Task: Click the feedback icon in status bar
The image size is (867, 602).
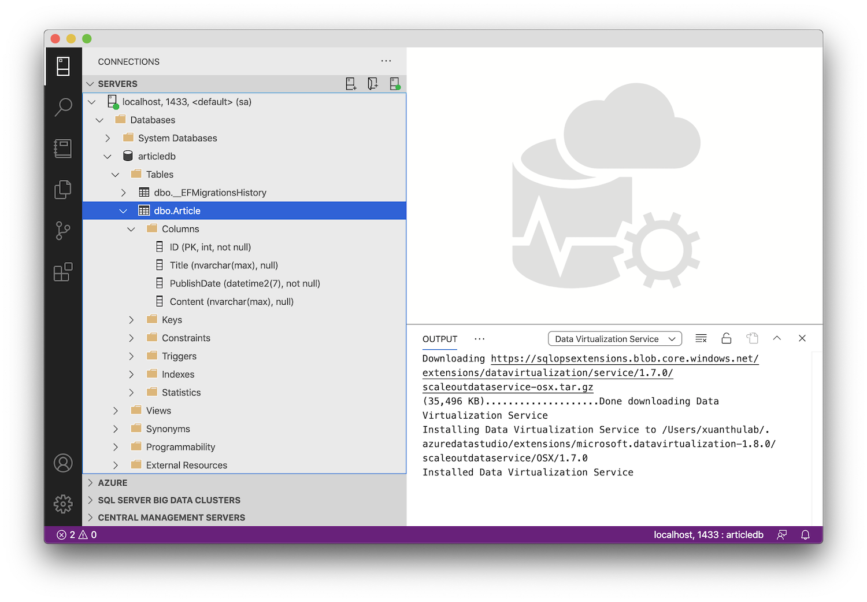Action: [x=781, y=535]
